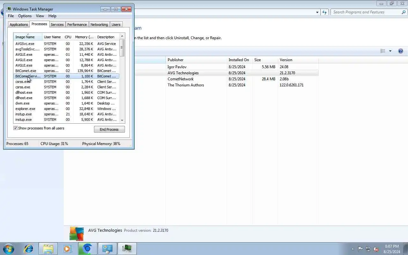This screenshot has width=408, height=255.
Task: Sort processes by CPU column
Action: (x=68, y=37)
